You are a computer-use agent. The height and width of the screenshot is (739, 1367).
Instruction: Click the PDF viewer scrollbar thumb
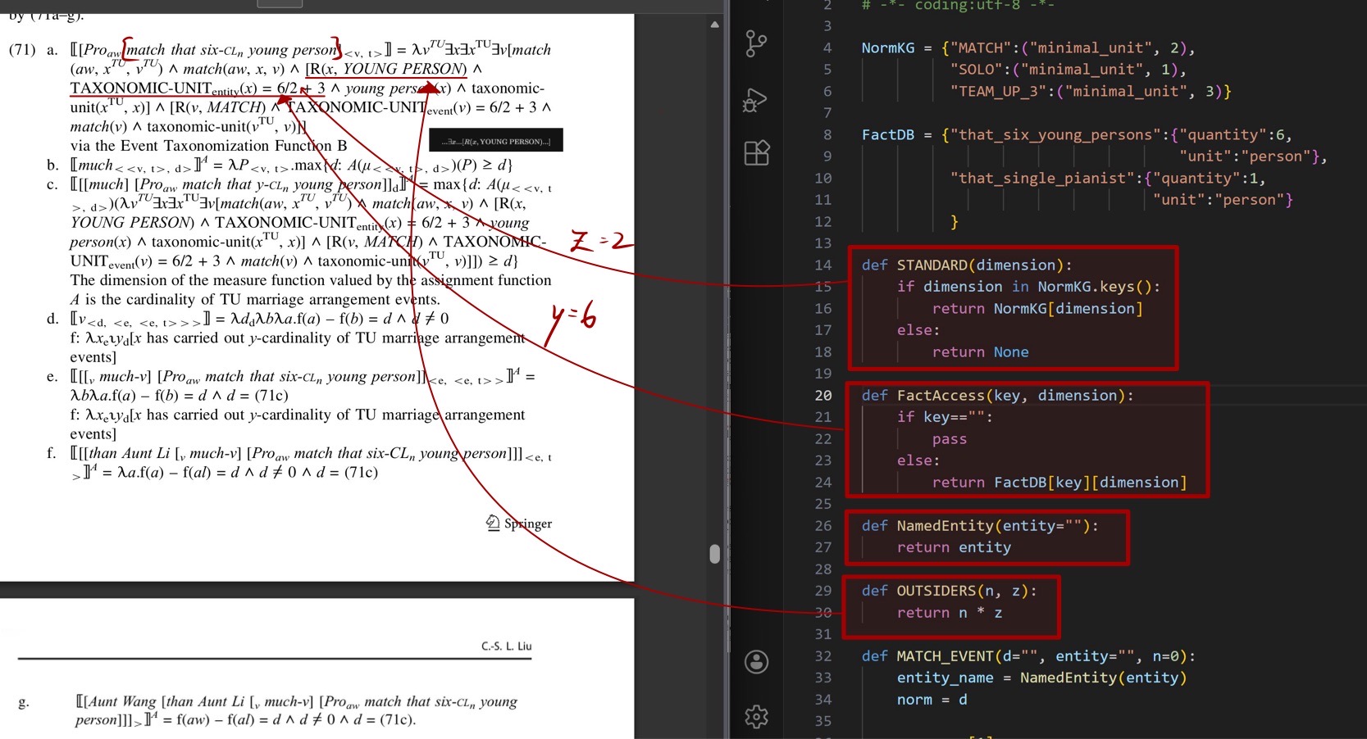pyautogui.click(x=715, y=554)
